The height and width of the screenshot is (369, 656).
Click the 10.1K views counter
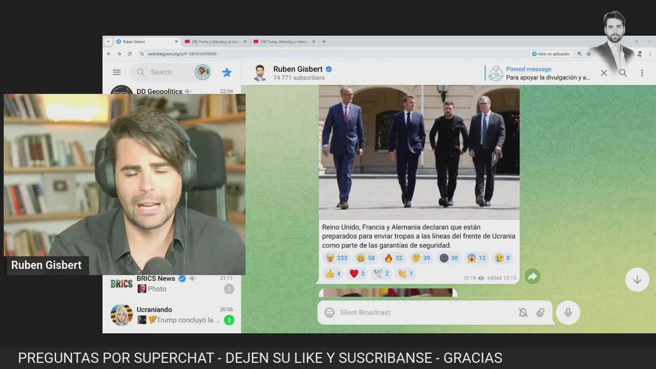(x=473, y=278)
